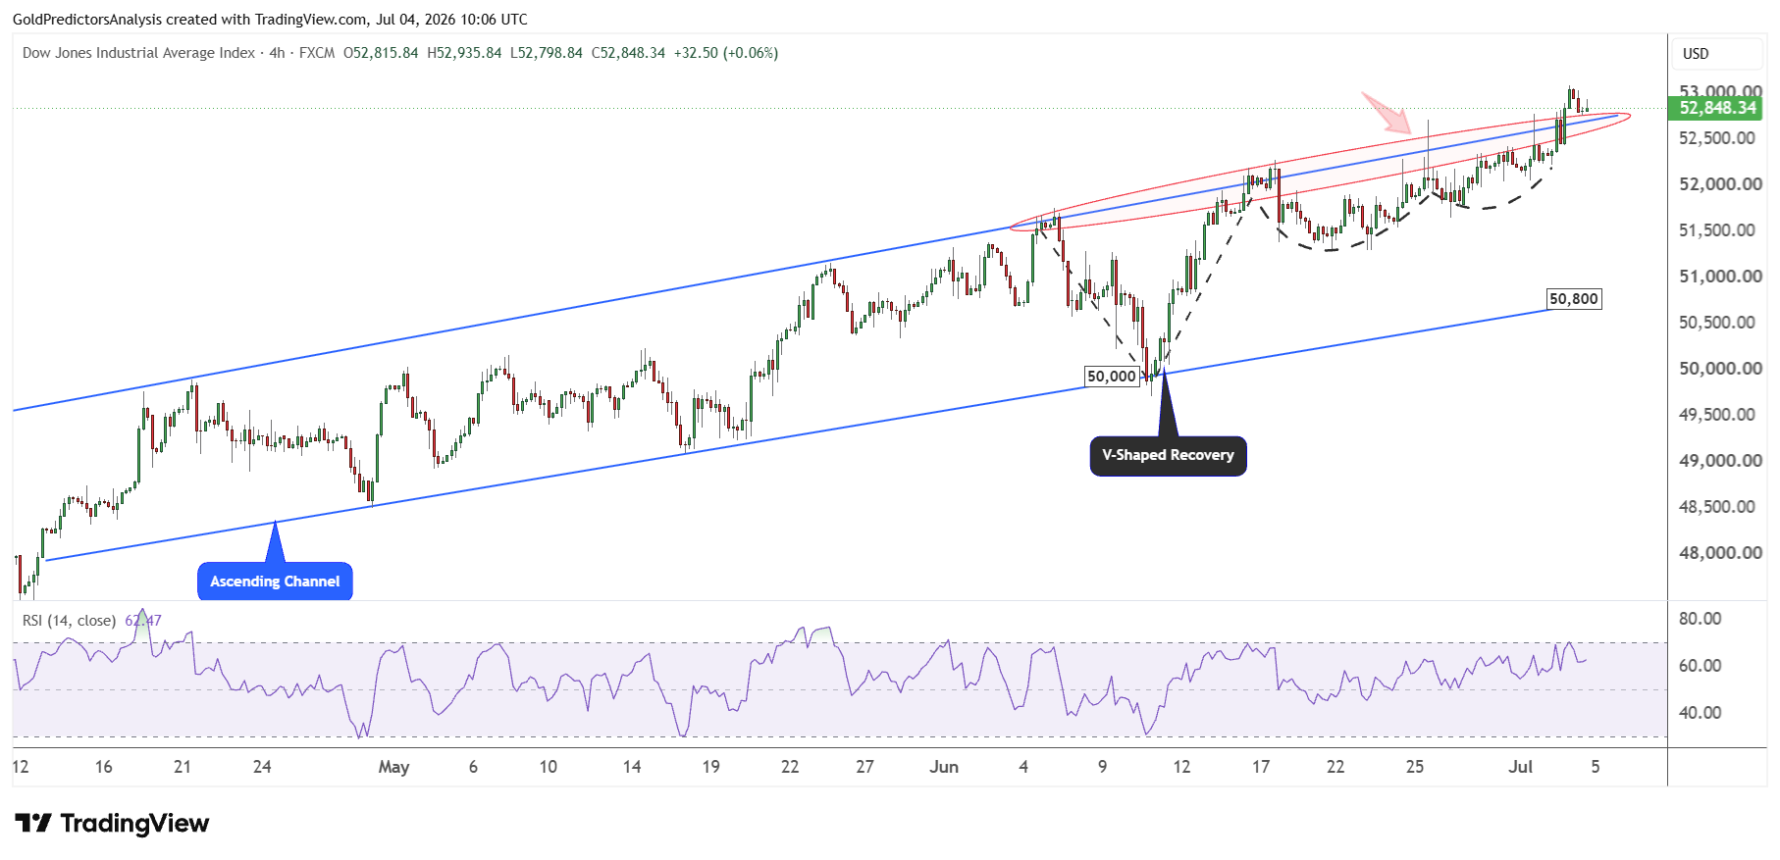Click the current price tag 52,848.34
Viewport: 1780px width, 860px height.
1716,108
